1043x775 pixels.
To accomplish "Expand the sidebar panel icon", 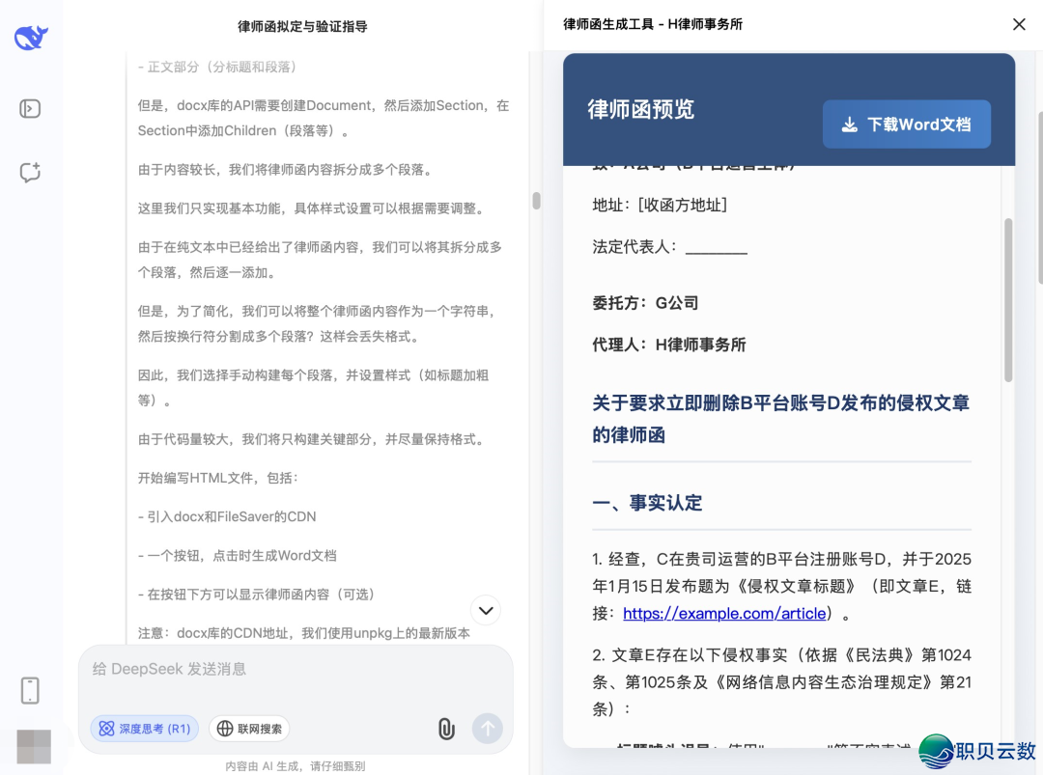I will tap(30, 108).
